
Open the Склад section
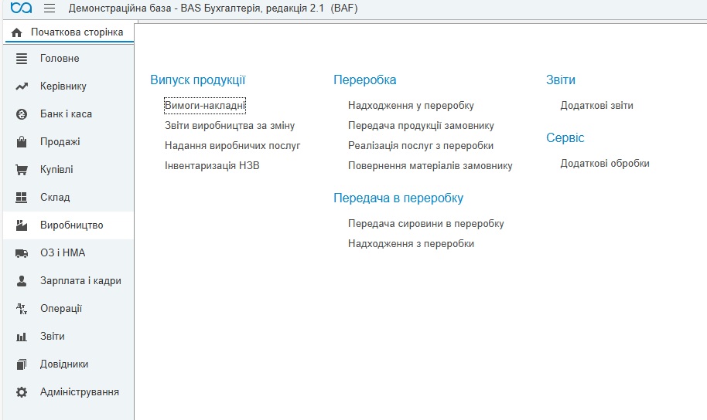[55, 198]
